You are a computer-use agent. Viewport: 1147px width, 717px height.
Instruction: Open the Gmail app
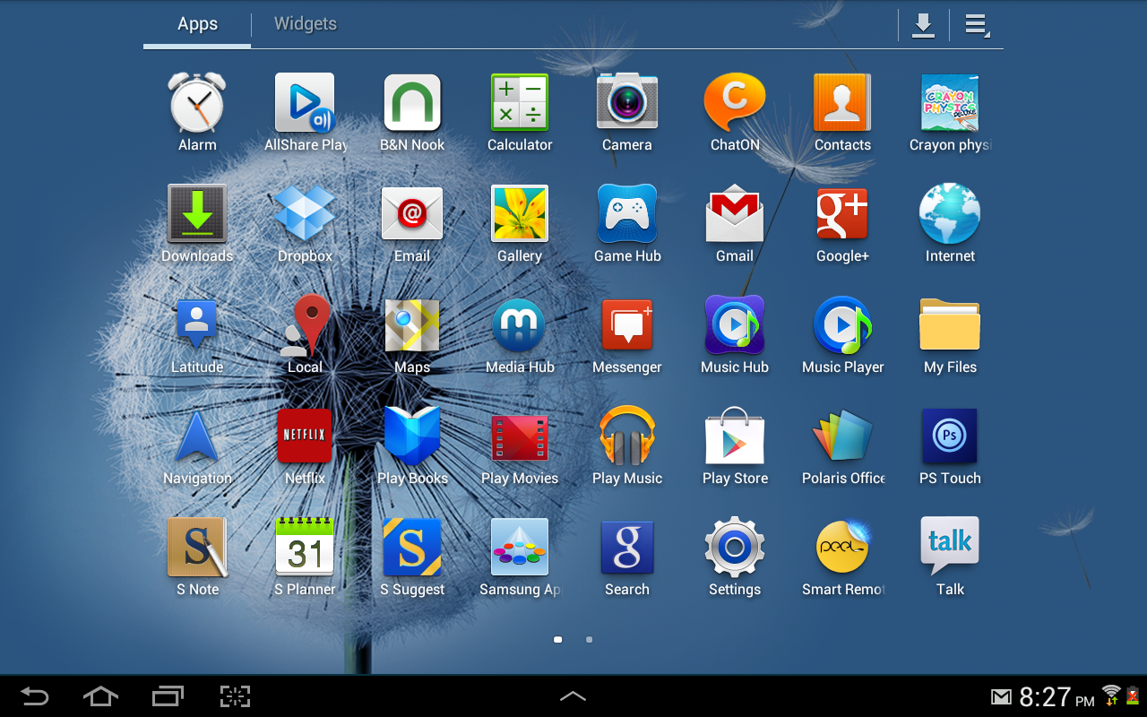(x=735, y=215)
